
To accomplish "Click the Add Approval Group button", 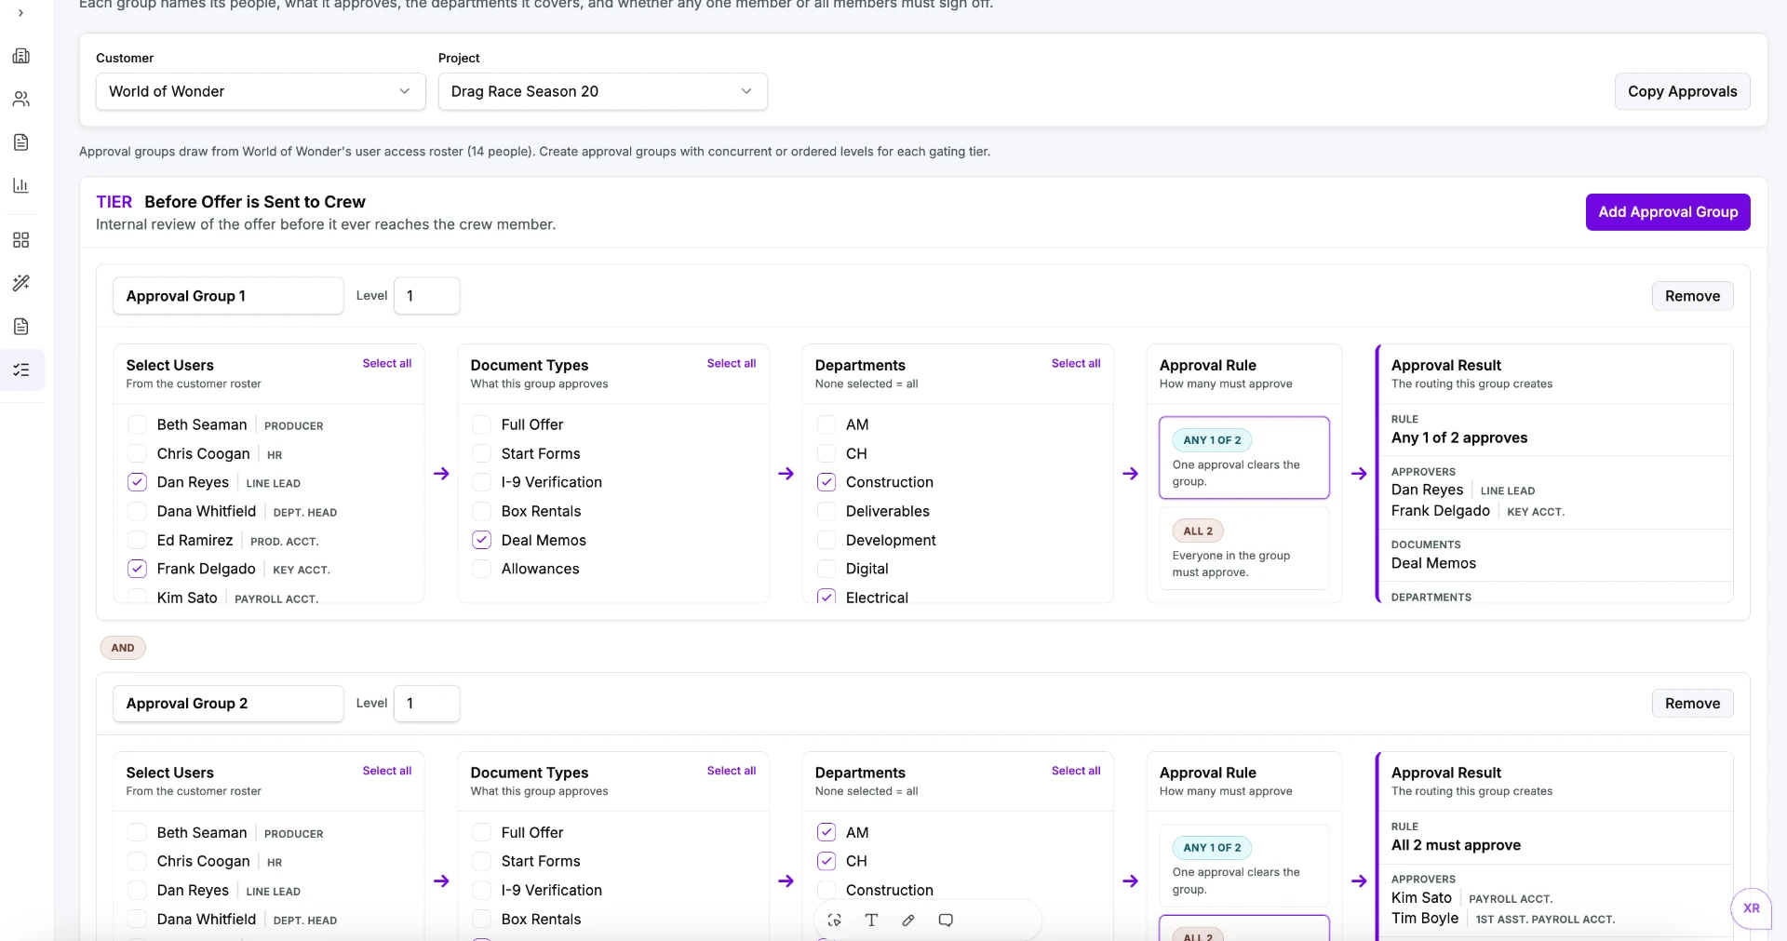I will (x=1668, y=212).
